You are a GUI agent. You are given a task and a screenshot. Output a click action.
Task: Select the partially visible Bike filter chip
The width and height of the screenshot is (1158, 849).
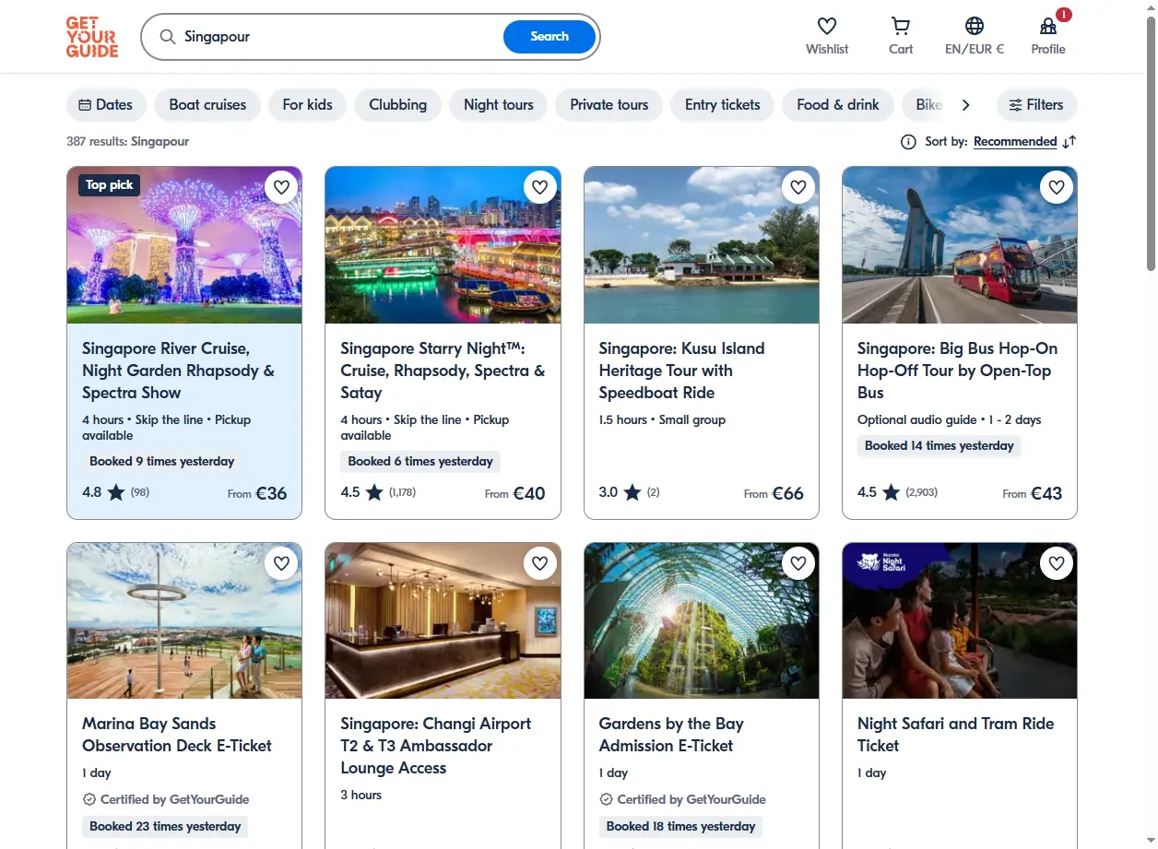tap(926, 105)
